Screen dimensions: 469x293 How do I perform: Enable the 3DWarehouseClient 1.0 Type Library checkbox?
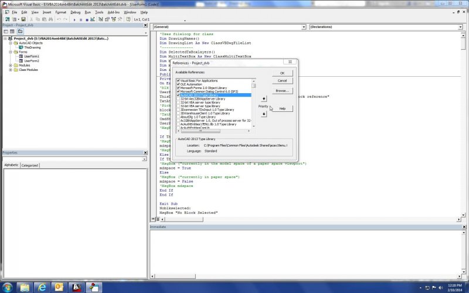[x=178, y=113]
